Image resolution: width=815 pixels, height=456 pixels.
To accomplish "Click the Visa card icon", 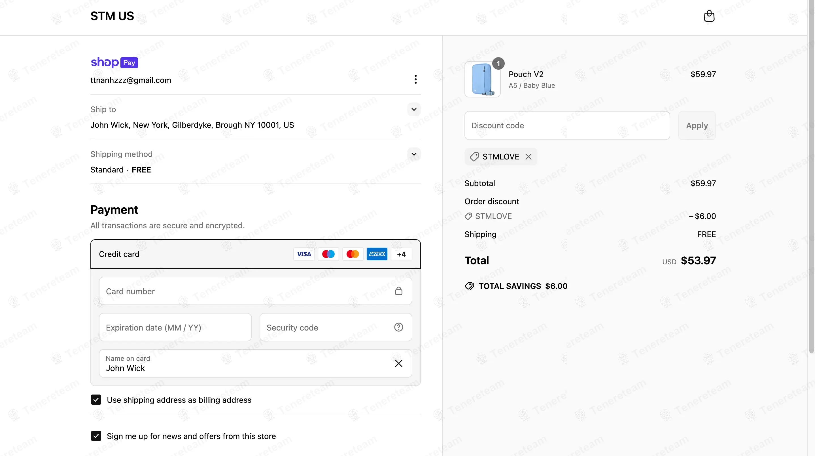I will tap(304, 254).
